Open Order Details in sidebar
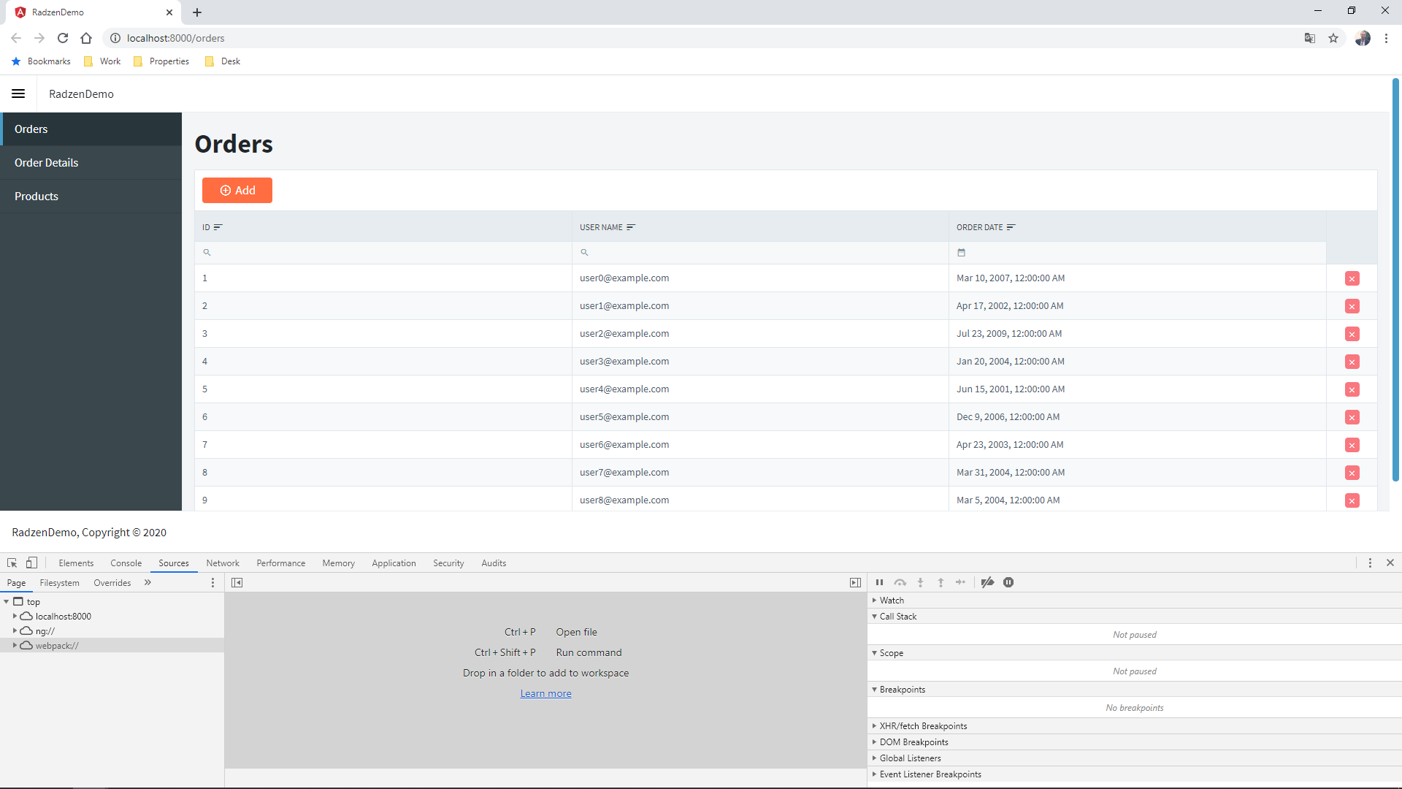 (x=47, y=163)
